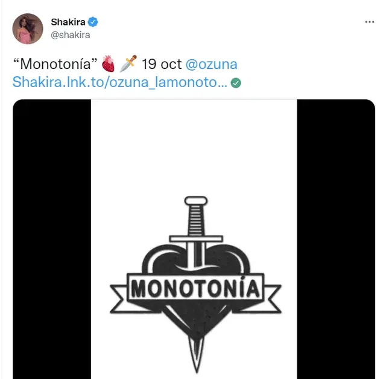Click the quoted “Monotonía” tweet text
This screenshot has width=386, height=379.
point(54,64)
